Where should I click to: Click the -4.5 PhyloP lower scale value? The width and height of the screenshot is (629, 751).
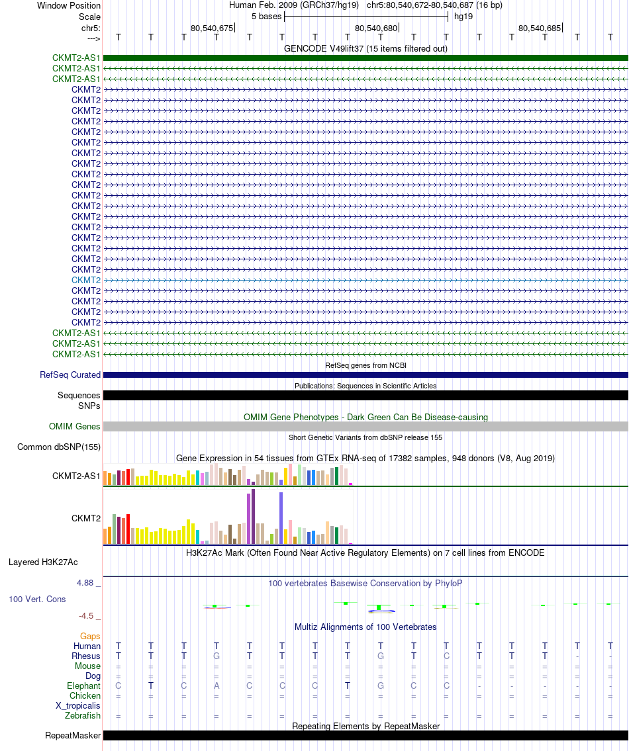(x=86, y=616)
